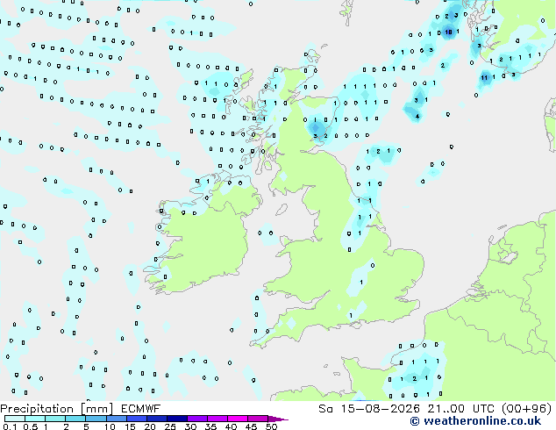
Task: Choose the 25–30 mm dark navy swatch
Action: (x=176, y=419)
